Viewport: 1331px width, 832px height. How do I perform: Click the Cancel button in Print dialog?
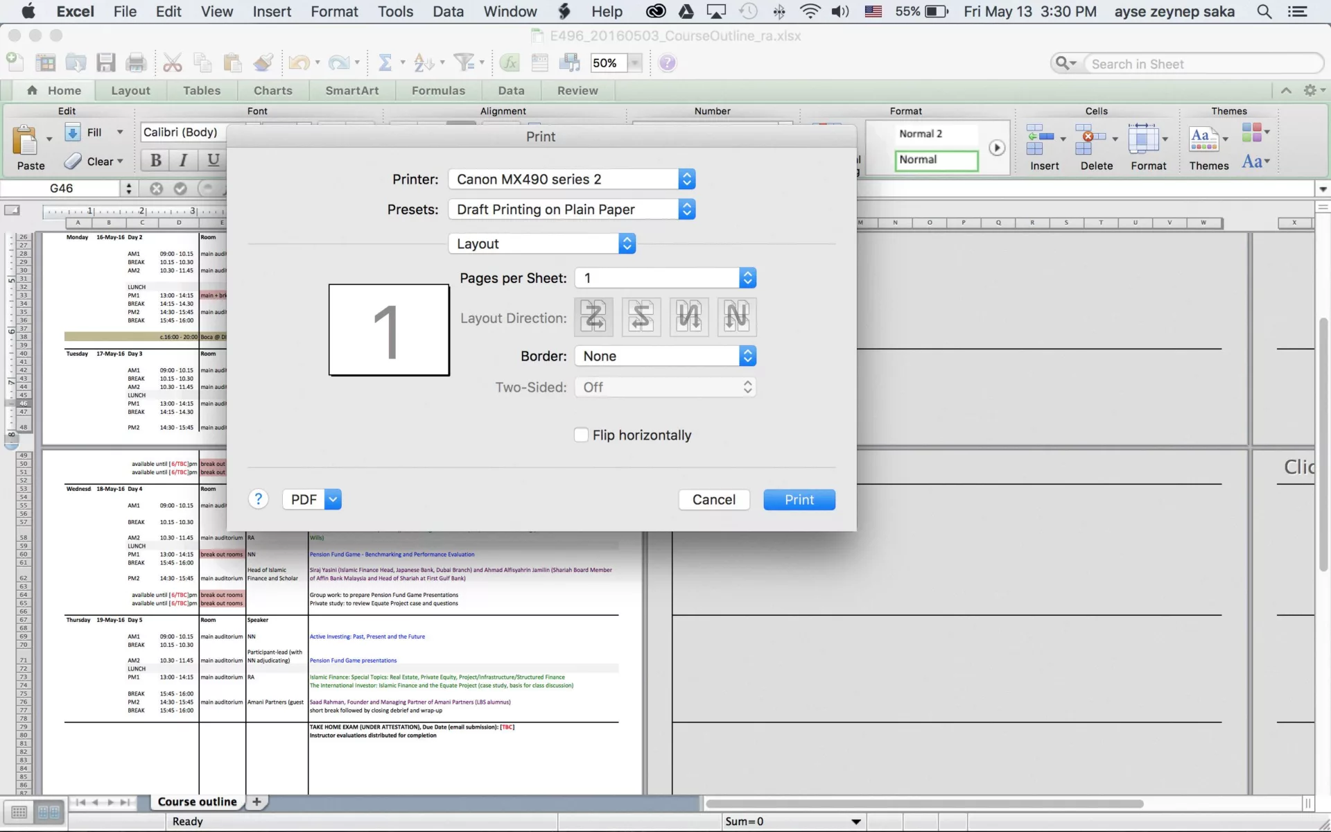pos(714,499)
